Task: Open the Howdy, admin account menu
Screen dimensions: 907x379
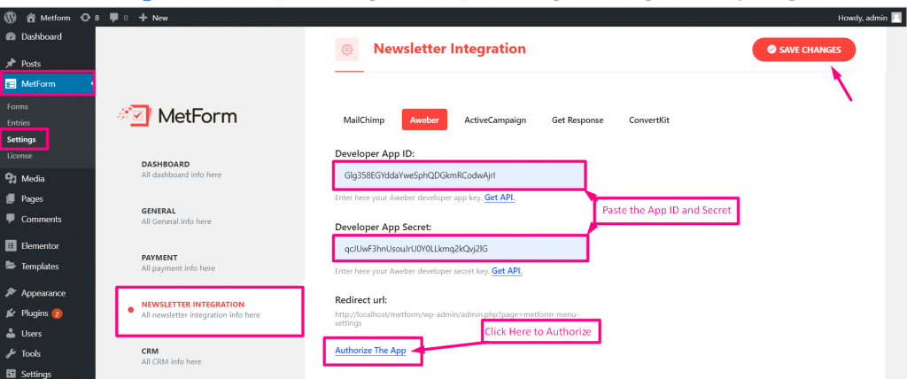Action: (x=863, y=18)
